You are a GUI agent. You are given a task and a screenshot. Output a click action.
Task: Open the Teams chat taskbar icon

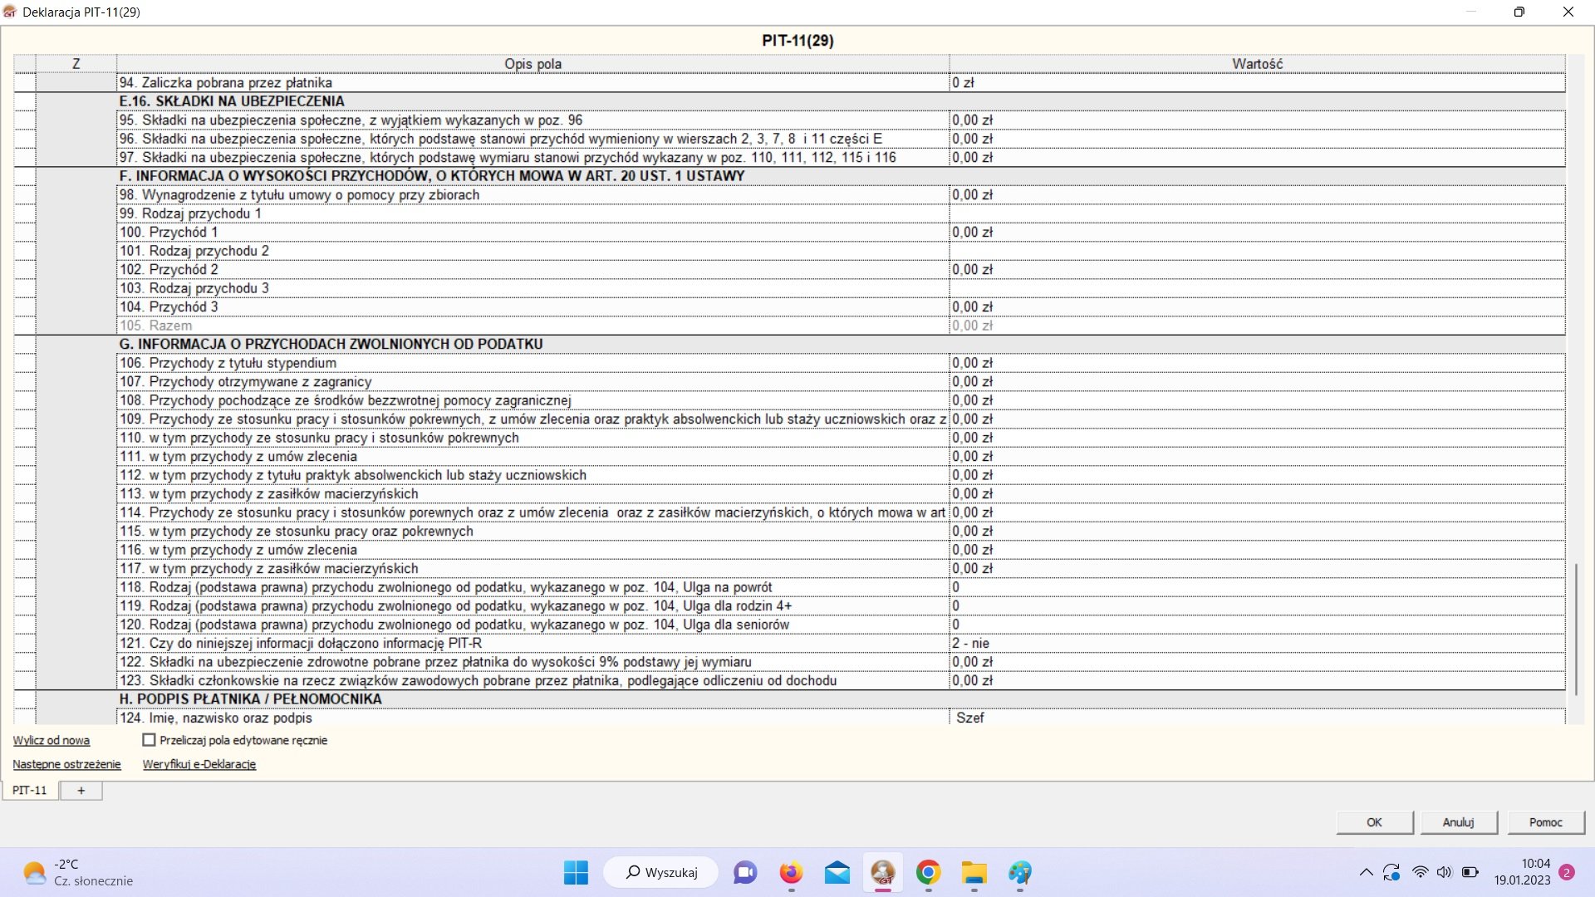tap(745, 873)
